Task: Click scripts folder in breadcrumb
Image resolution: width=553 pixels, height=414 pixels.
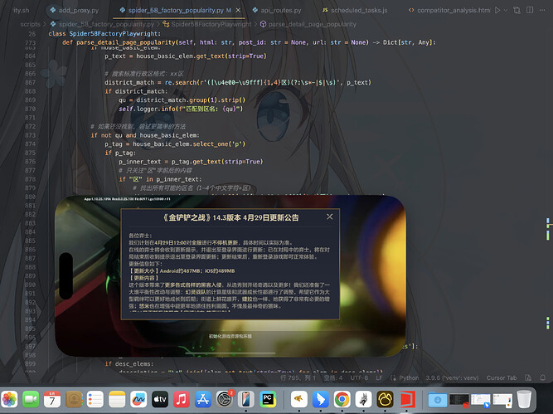Action: click(30, 24)
